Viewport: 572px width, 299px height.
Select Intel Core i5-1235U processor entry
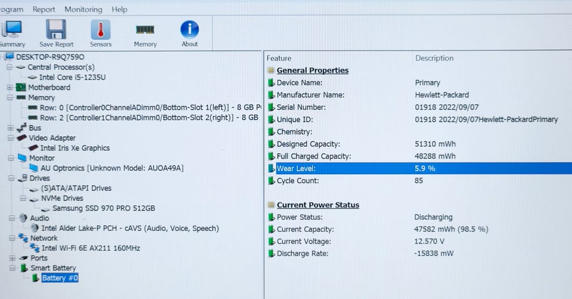tap(72, 77)
